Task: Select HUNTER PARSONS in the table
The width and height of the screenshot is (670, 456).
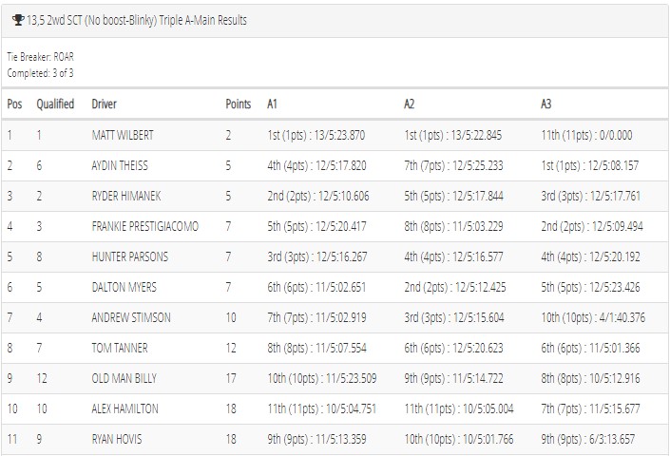Action: (x=130, y=256)
